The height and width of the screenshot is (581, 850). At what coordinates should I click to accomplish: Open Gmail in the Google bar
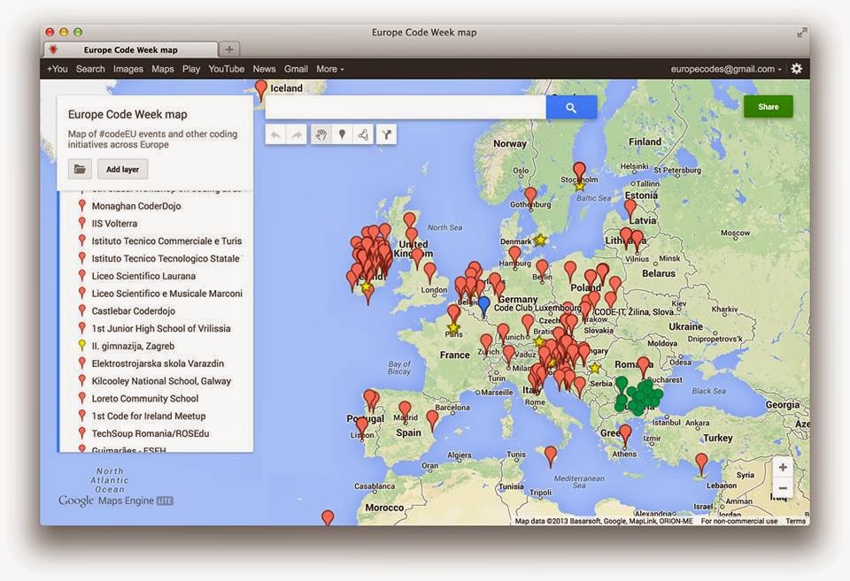pos(296,69)
